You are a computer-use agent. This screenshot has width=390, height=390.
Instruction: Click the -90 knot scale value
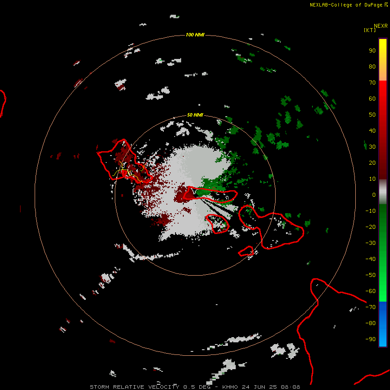click(x=370, y=339)
